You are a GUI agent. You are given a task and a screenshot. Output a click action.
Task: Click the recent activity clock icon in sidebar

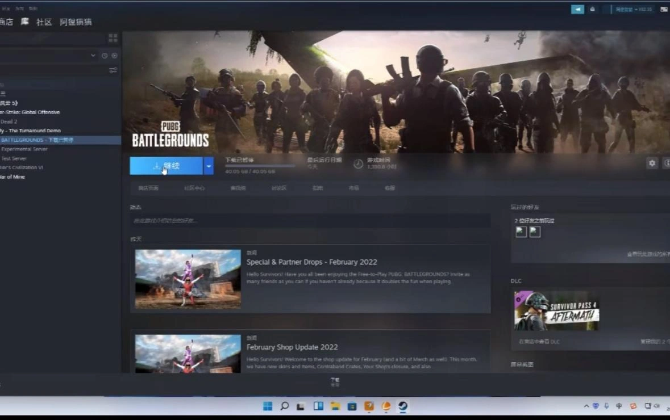click(x=105, y=56)
